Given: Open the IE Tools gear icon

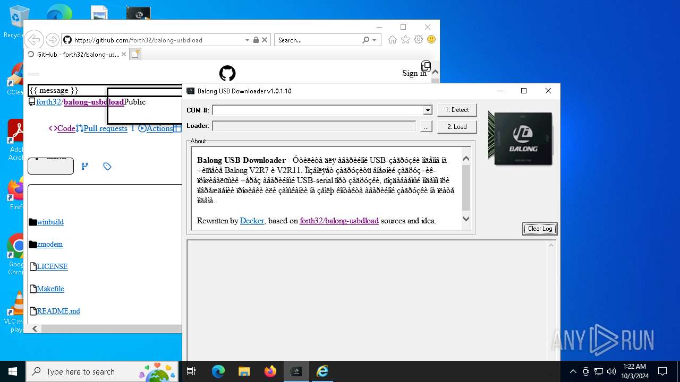Looking at the screenshot, I should point(419,40).
